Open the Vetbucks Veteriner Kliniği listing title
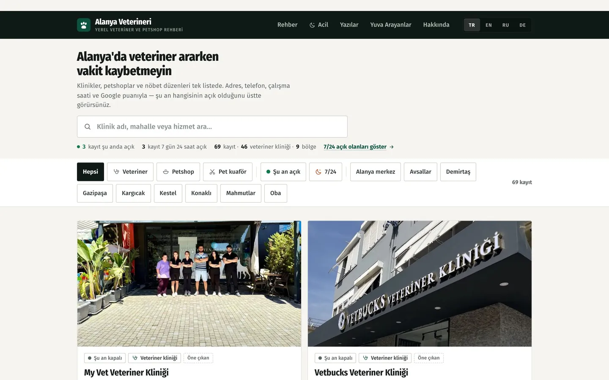The height and width of the screenshot is (380, 609). [x=361, y=372]
